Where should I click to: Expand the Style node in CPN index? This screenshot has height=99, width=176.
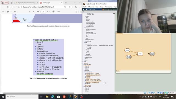[x=84, y=59]
